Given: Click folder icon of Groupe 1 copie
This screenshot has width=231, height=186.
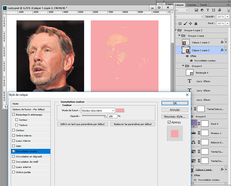Looking at the screenshot, I should point(183,36).
